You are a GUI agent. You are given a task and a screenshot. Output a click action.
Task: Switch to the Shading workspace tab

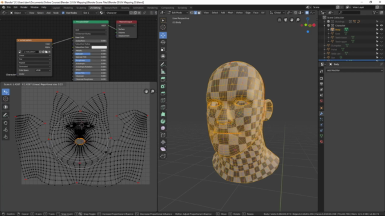[125, 8]
